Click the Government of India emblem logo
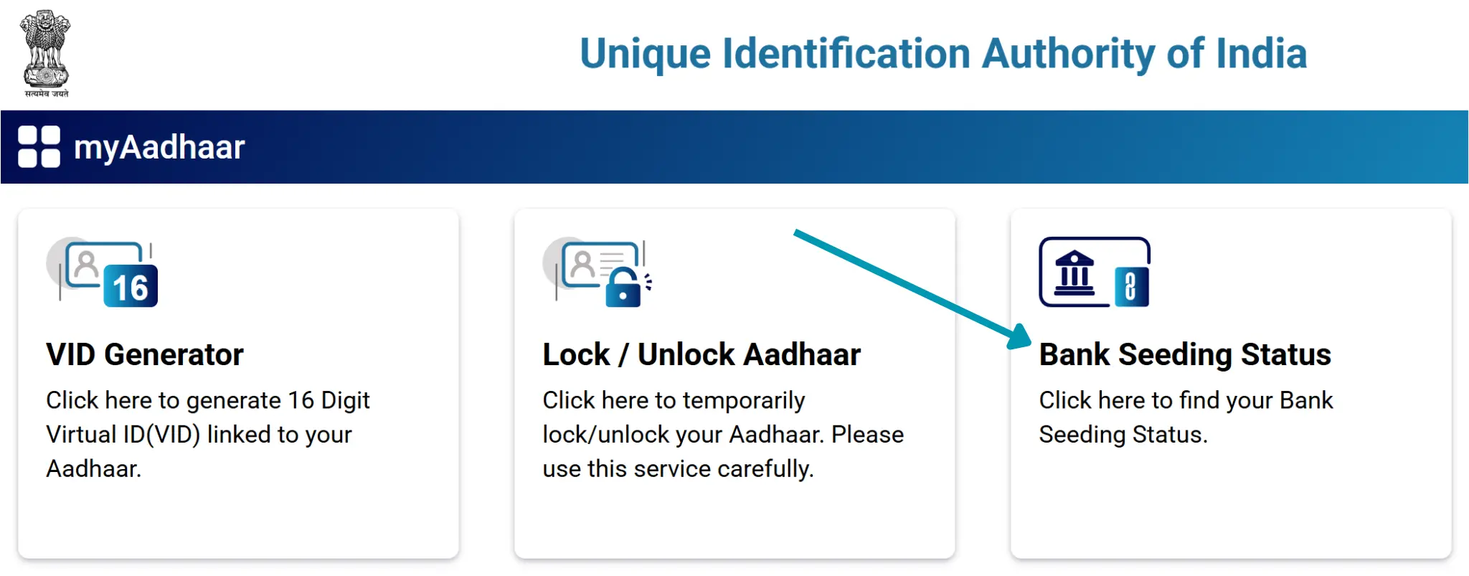The height and width of the screenshot is (576, 1469). pos(46,49)
